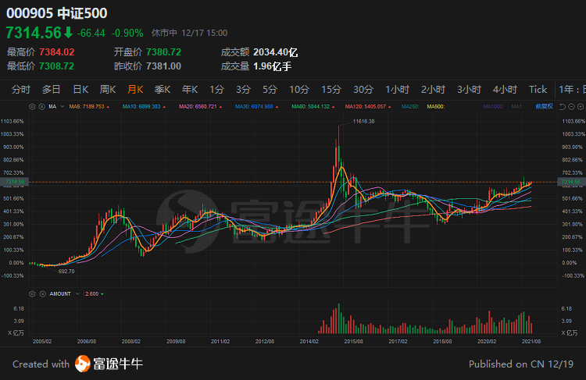Select the 周K weekly chart tab
586x380 pixels.
tap(108, 90)
